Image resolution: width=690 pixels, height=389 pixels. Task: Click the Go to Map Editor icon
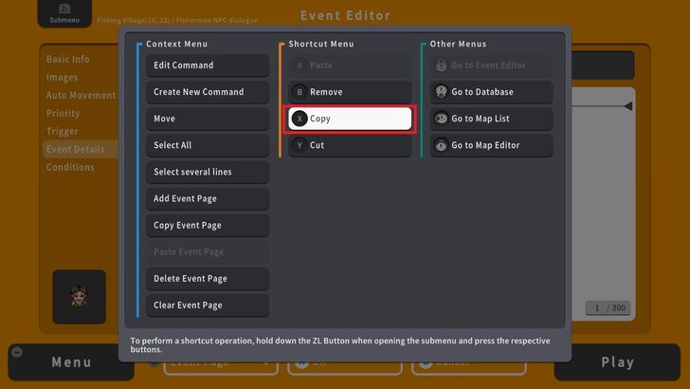[441, 145]
